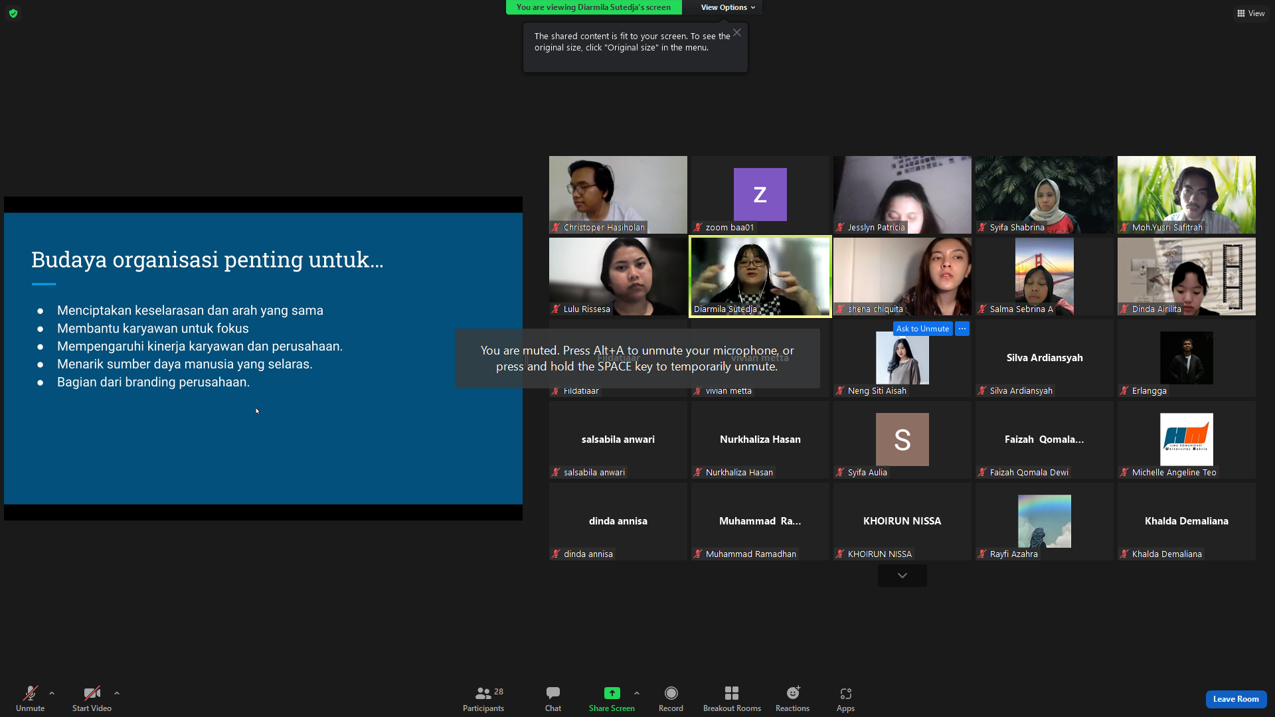Open the Reactions menu

click(792, 698)
